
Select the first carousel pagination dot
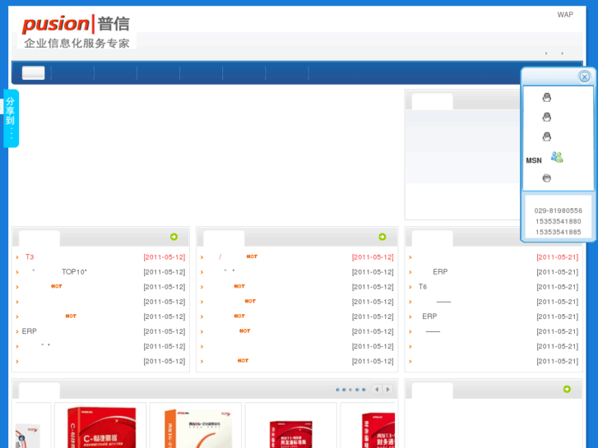coord(337,390)
